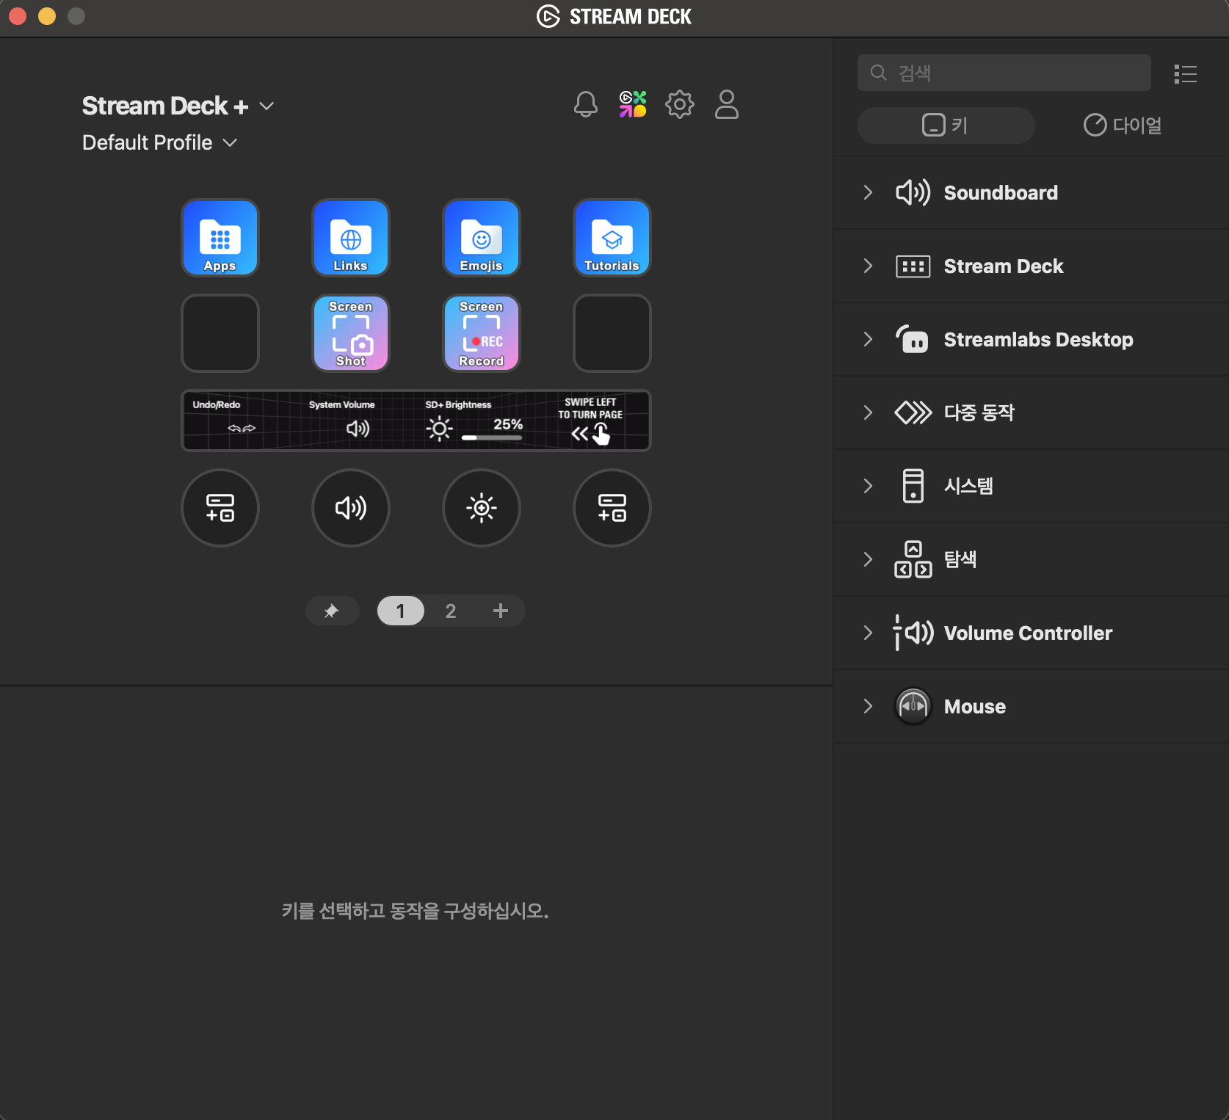Switch to the 키 tab
Image resolution: width=1229 pixels, height=1120 pixels.
(x=946, y=126)
